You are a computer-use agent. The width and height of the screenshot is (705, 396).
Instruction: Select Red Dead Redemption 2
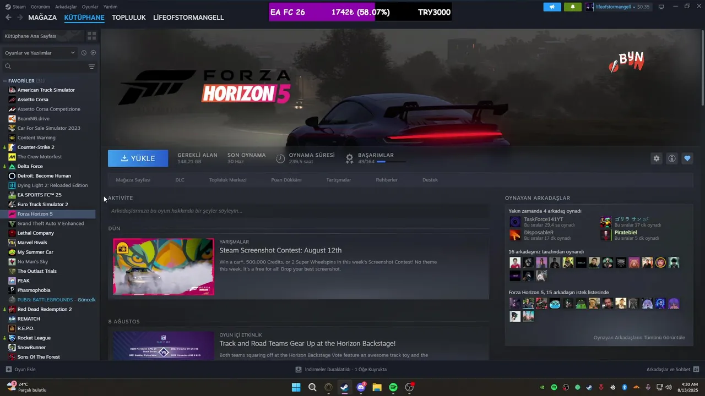(x=45, y=309)
